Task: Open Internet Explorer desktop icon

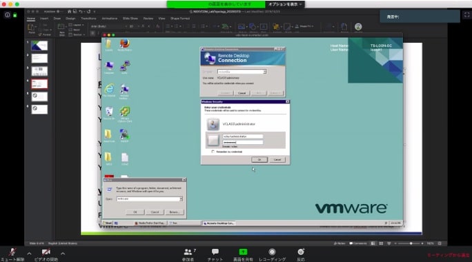Action: pyautogui.click(x=109, y=90)
